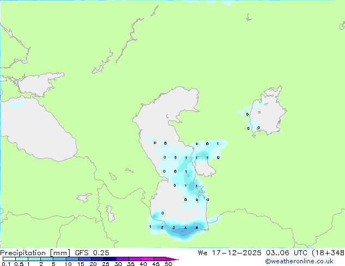Click the '35' legend scale label

131,264
